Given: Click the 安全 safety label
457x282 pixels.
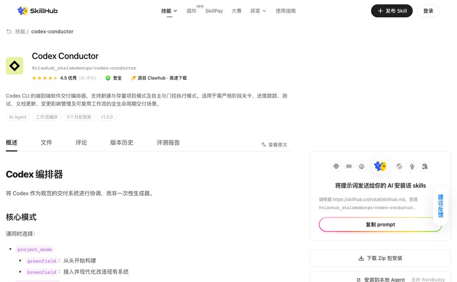Looking at the screenshot, I should pyautogui.click(x=117, y=78).
